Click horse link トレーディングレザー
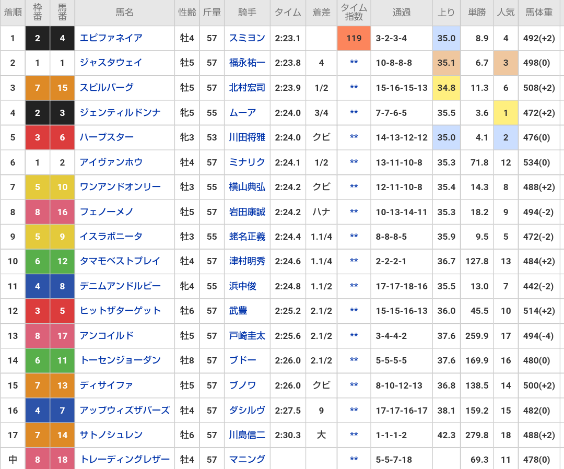564x469 pixels. pos(124,460)
